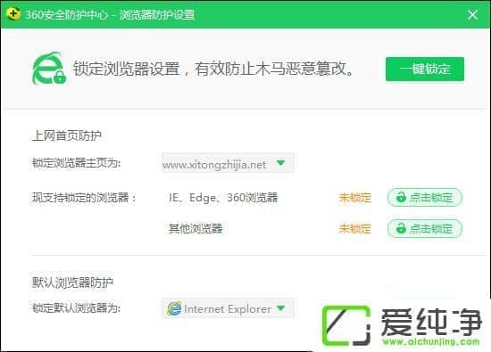Click lock icon in 其他浏览器 lock button

(x=401, y=228)
